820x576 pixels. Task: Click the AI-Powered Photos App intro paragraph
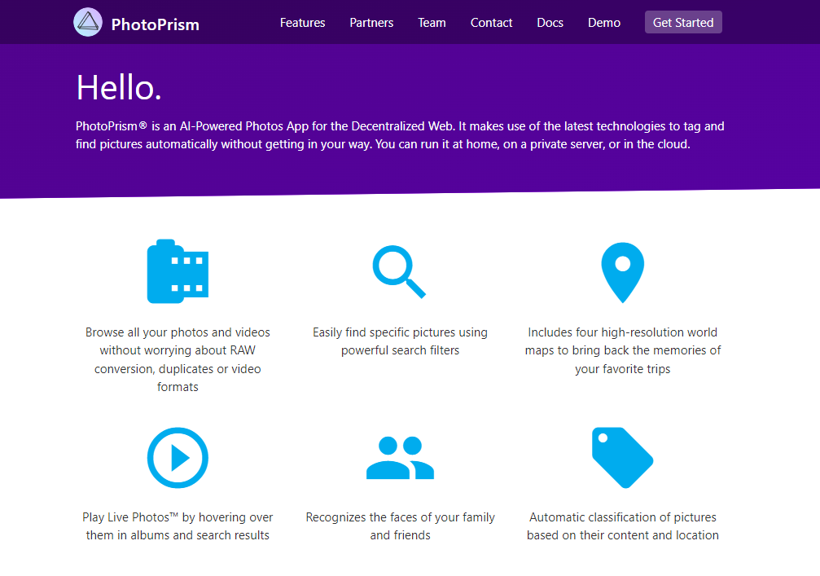400,135
